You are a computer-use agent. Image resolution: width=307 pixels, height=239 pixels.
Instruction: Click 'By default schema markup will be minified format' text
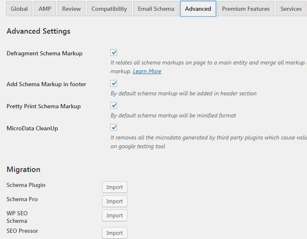click(173, 115)
